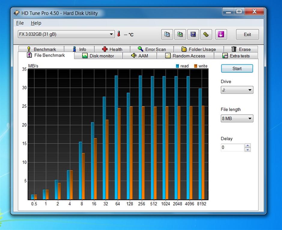Open the Disk monitor tab

point(98,56)
